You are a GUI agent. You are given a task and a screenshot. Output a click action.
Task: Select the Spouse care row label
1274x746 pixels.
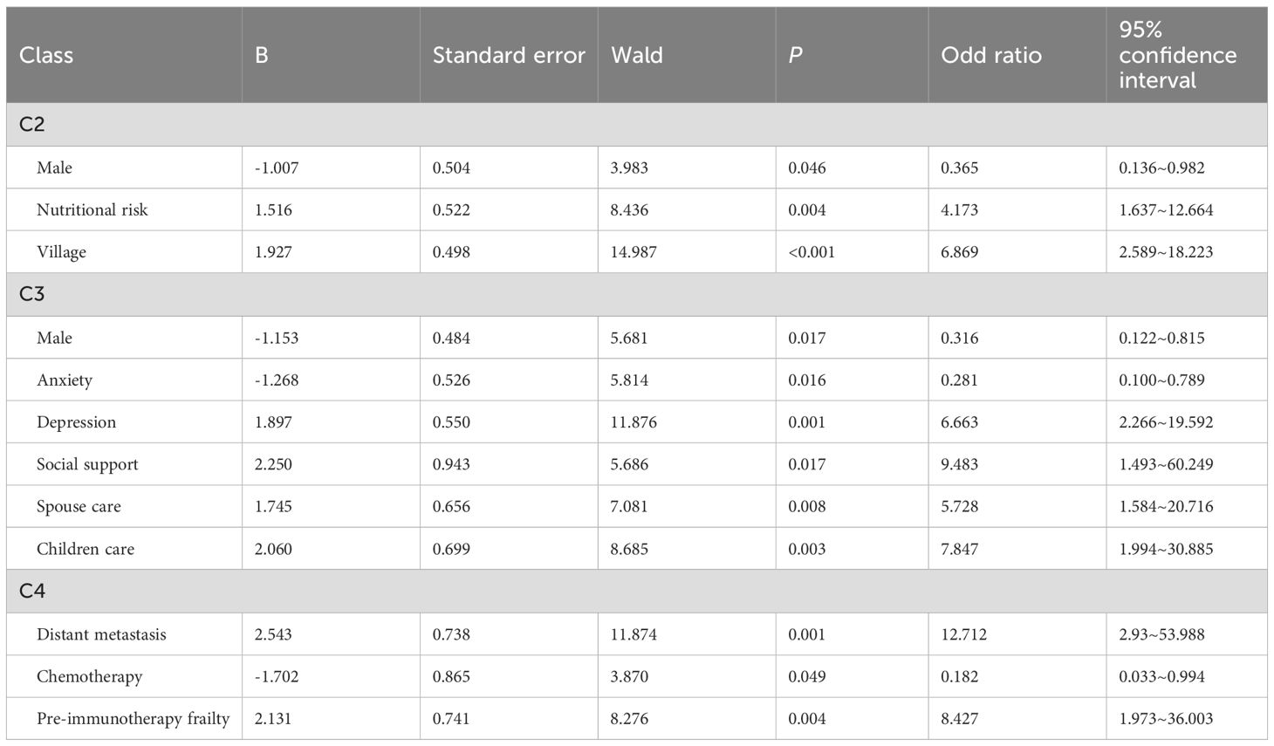pyautogui.click(x=79, y=506)
